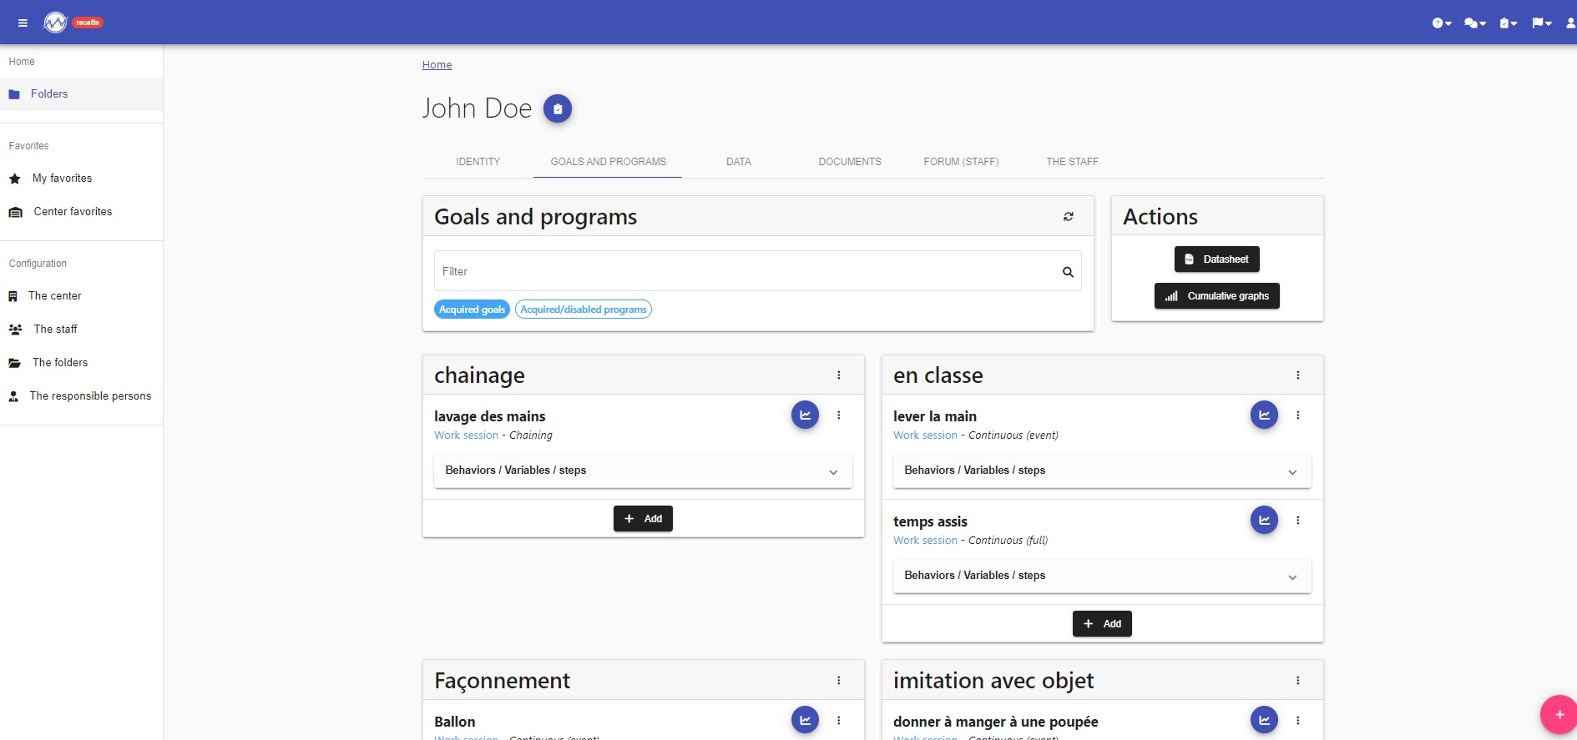Refresh the Goals and programs panel
The image size is (1577, 740).
tap(1068, 217)
